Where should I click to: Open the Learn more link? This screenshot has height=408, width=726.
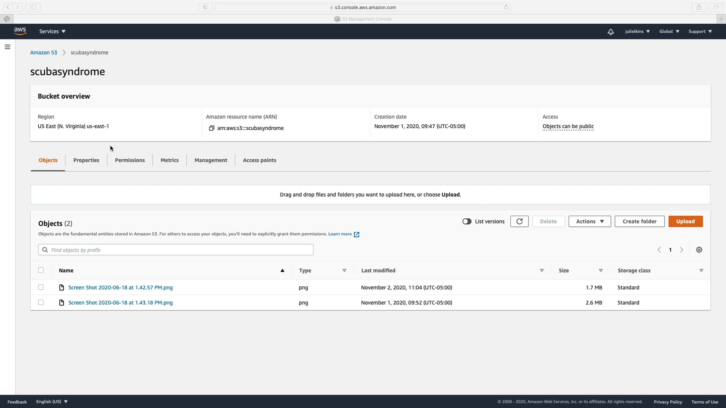tap(340, 234)
